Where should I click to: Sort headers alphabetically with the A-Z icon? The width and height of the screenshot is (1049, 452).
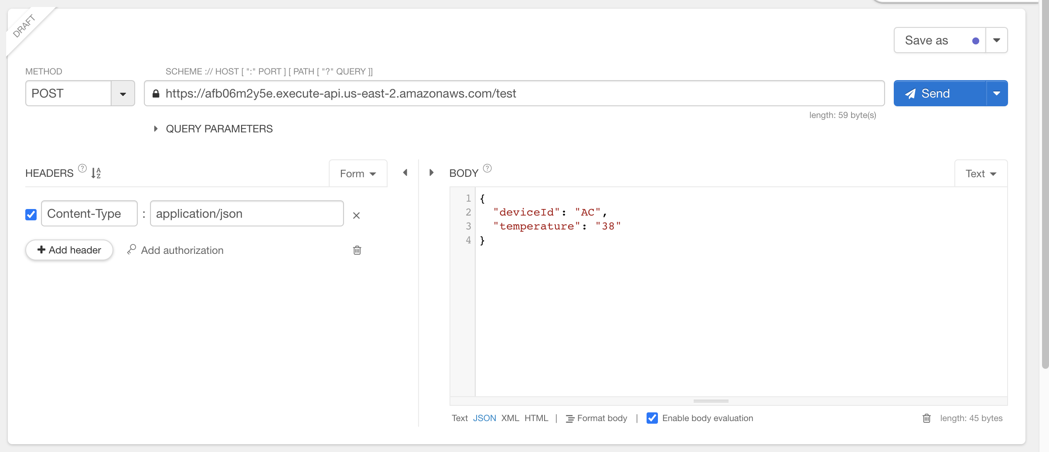click(96, 173)
